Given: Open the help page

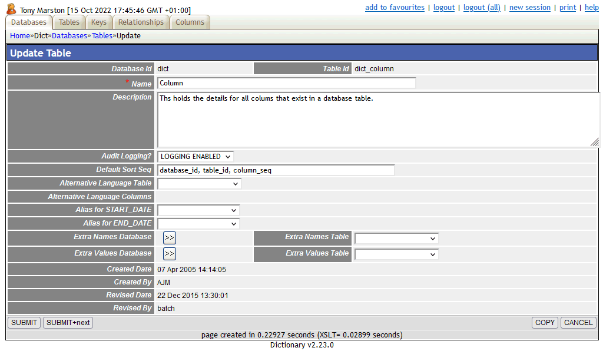Looking at the screenshot, I should point(591,7).
